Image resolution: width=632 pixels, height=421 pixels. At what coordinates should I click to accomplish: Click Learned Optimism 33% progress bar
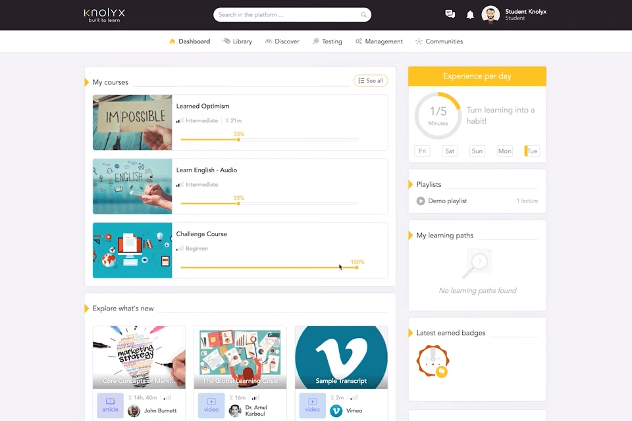pyautogui.click(x=269, y=139)
